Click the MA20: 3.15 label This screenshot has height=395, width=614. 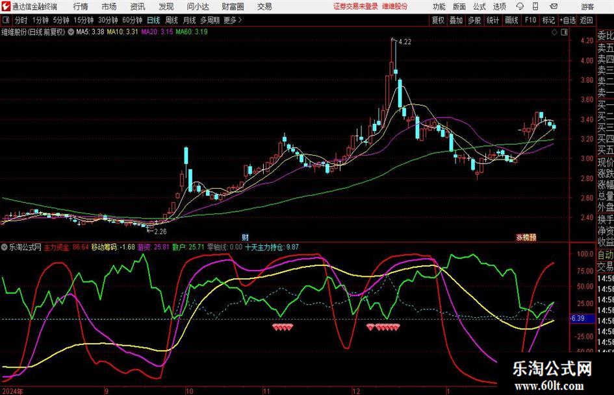tap(157, 32)
